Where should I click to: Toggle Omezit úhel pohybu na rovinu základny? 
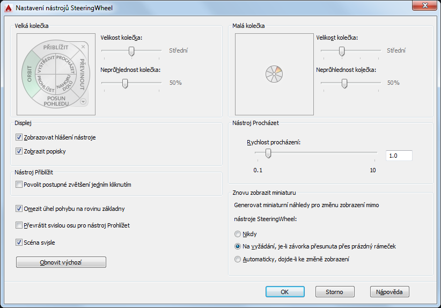(x=19, y=209)
